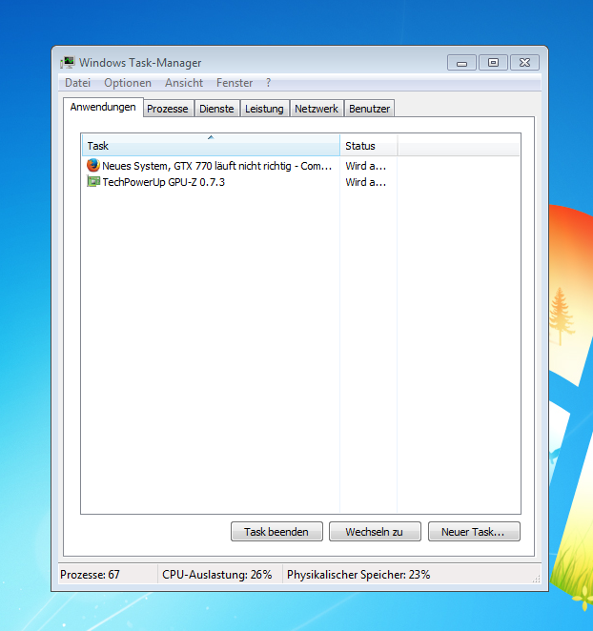Click the Task beenden button
Screen dimensions: 593x631
pyautogui.click(x=276, y=532)
